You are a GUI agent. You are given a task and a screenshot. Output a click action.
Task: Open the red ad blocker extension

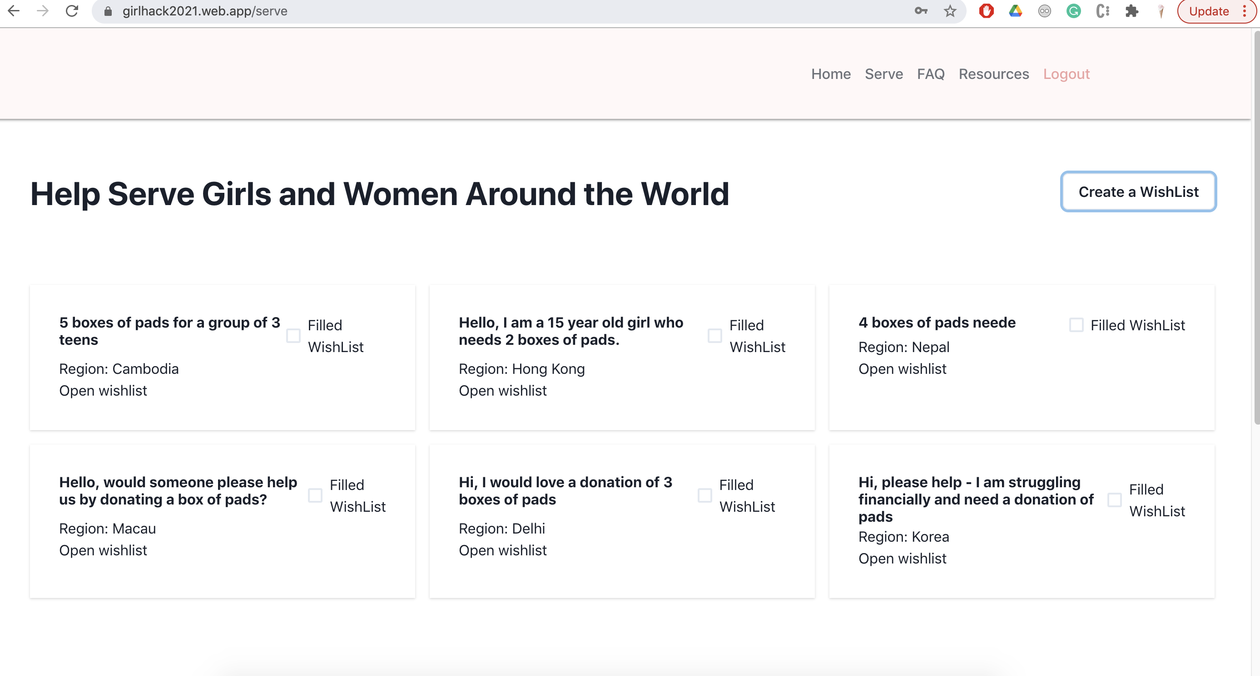(986, 11)
